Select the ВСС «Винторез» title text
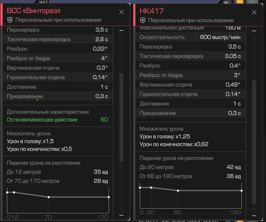 pos(34,11)
